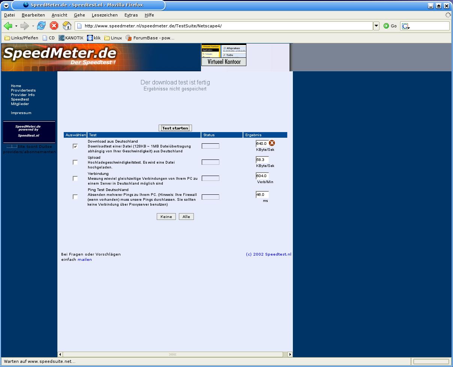
Task: Click the horizontal scrollbar thumb
Action: (x=172, y=354)
